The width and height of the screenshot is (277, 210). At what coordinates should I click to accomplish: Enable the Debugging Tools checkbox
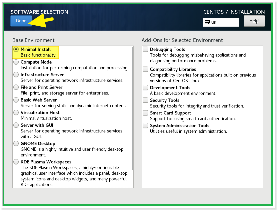145,49
